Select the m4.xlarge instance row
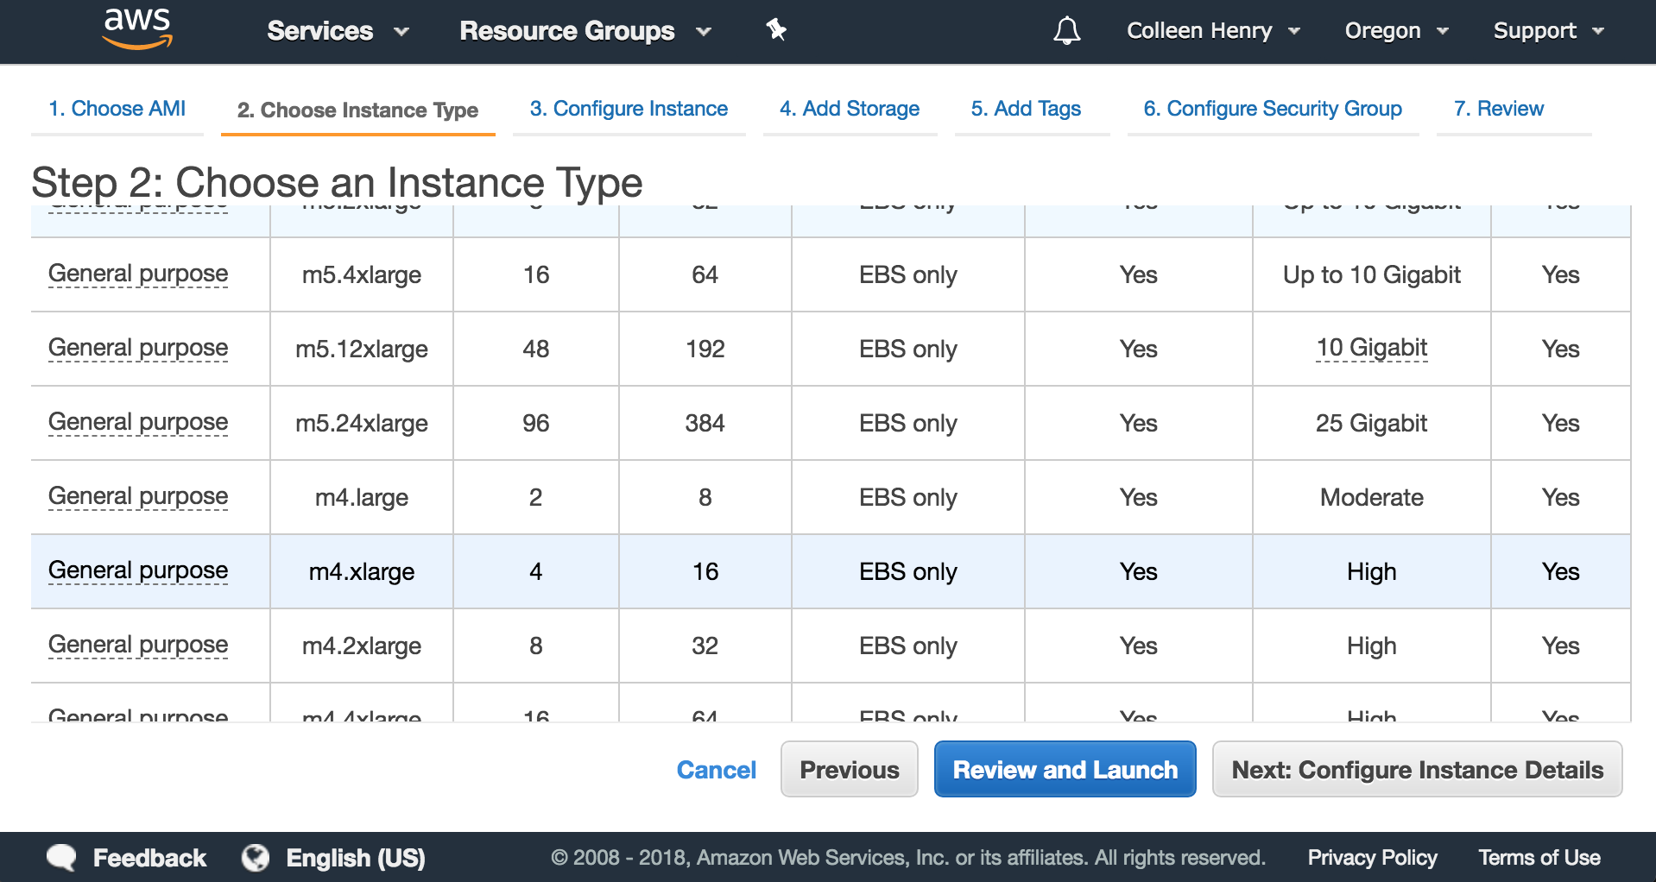This screenshot has width=1656, height=882. click(362, 571)
